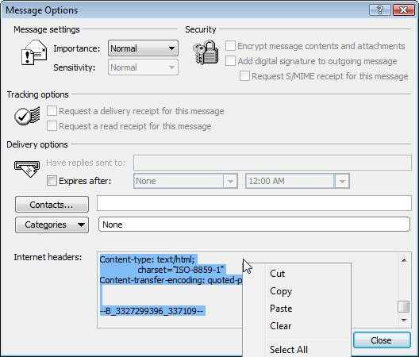419x357 pixels.
Task: Click the Internet headers scrollbar thumb
Action: [404, 306]
